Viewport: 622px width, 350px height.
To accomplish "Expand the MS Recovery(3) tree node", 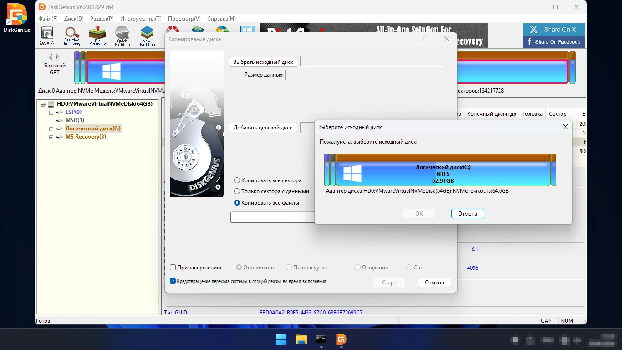I will click(x=51, y=137).
